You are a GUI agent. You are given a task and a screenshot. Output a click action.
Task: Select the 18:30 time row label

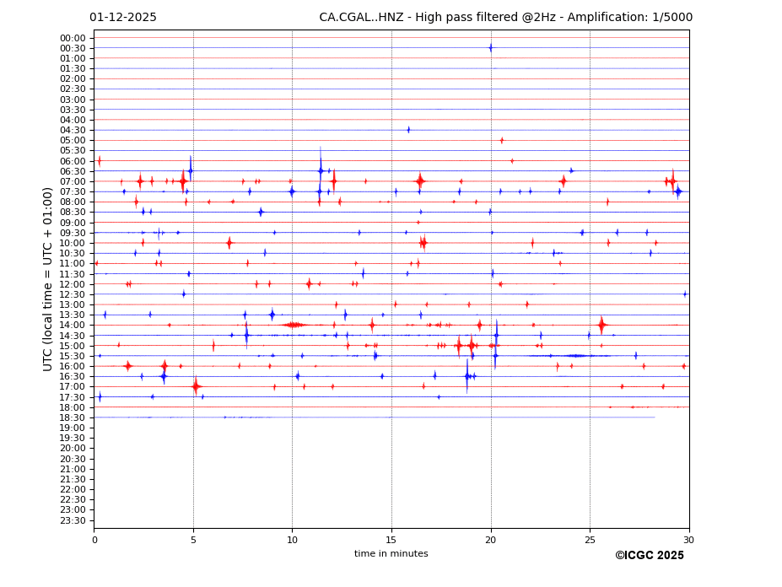point(73,417)
